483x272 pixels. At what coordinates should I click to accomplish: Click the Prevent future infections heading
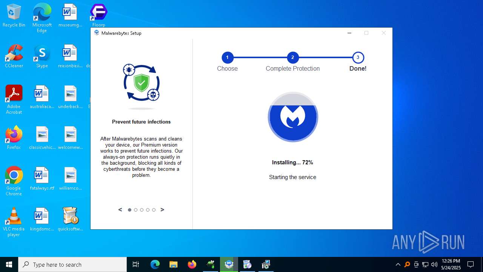(x=142, y=122)
